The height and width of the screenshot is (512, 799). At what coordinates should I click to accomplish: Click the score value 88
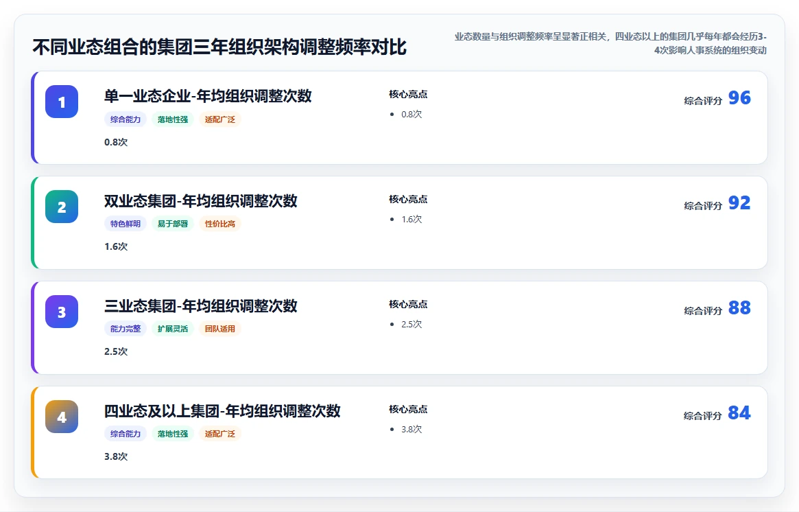tap(739, 307)
